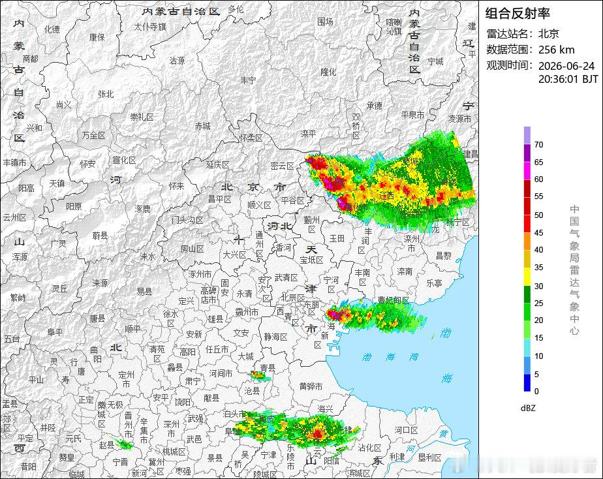Select the 40–45 dBZ orange legend band
This screenshot has height=479, width=603.
pyautogui.click(x=527, y=241)
